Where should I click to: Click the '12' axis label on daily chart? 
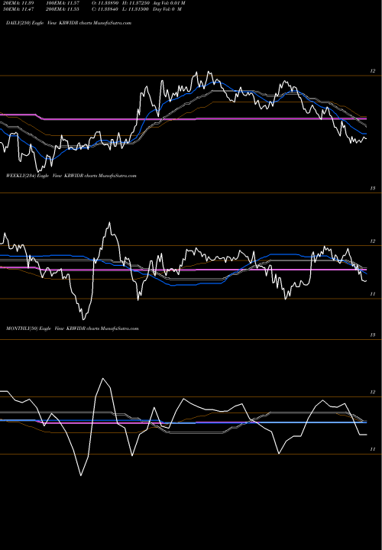coord(373,71)
